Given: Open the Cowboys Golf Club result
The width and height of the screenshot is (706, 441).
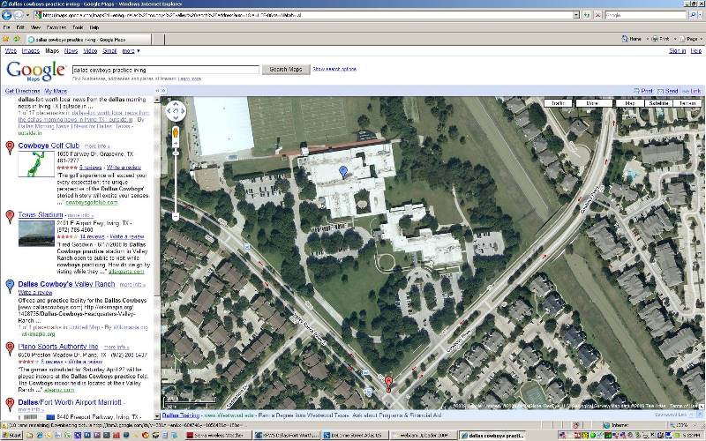Looking at the screenshot, I should (x=49, y=146).
